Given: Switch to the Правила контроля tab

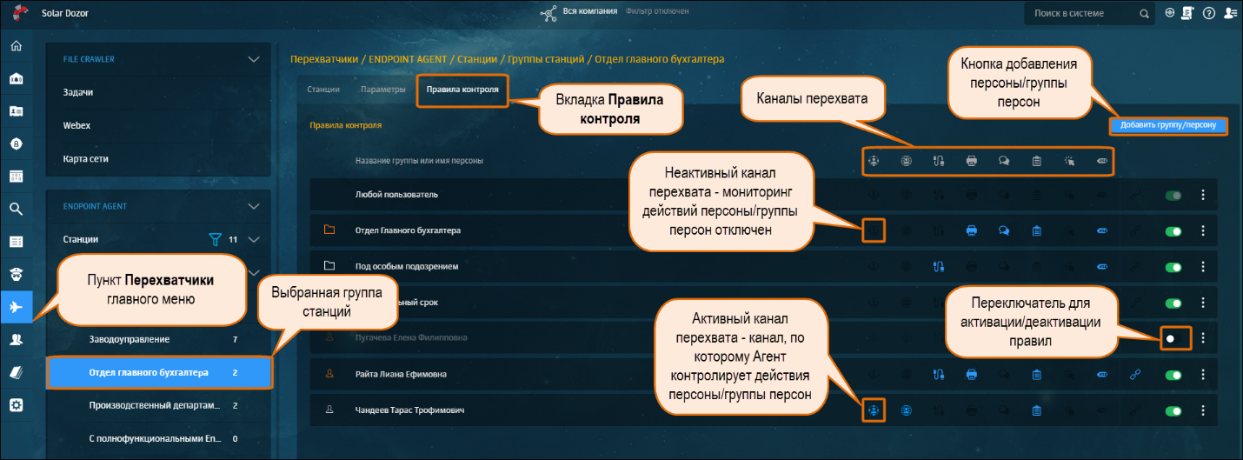Looking at the screenshot, I should (x=462, y=90).
